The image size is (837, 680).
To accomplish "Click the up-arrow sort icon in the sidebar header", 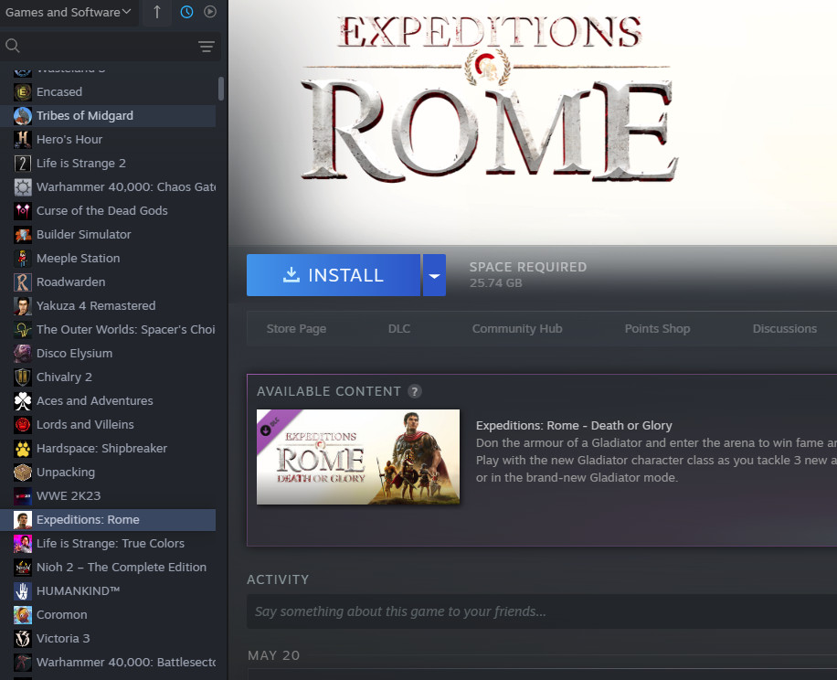I will [x=157, y=12].
